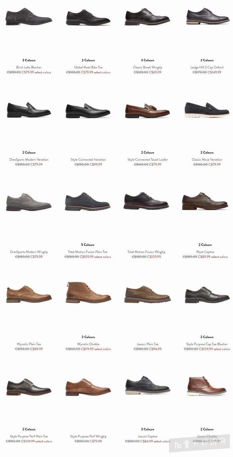The height and width of the screenshot is (457, 233).
Task: Select the grey DresSports Modern Wingtip image
Action: coord(29,202)
